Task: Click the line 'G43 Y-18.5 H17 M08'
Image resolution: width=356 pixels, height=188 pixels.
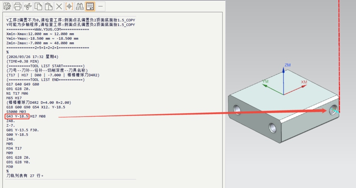Action: [x=26, y=116]
